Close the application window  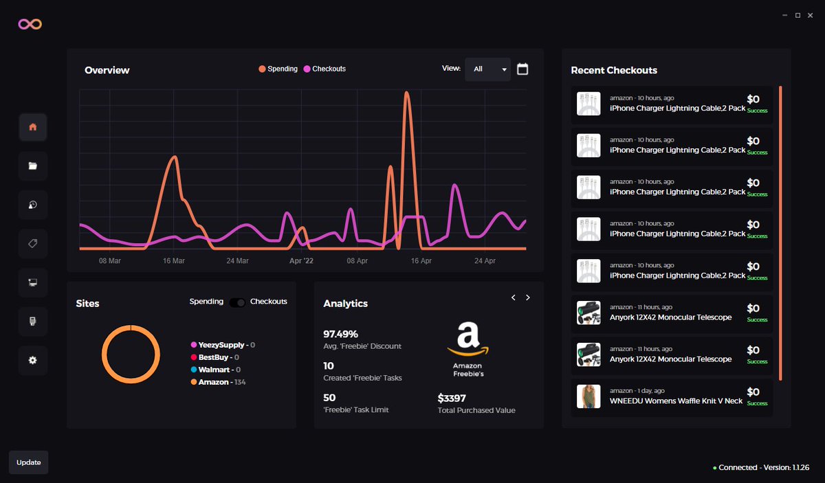[811, 15]
